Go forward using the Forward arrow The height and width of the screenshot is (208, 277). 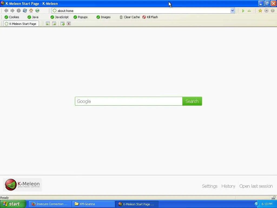click(12, 11)
